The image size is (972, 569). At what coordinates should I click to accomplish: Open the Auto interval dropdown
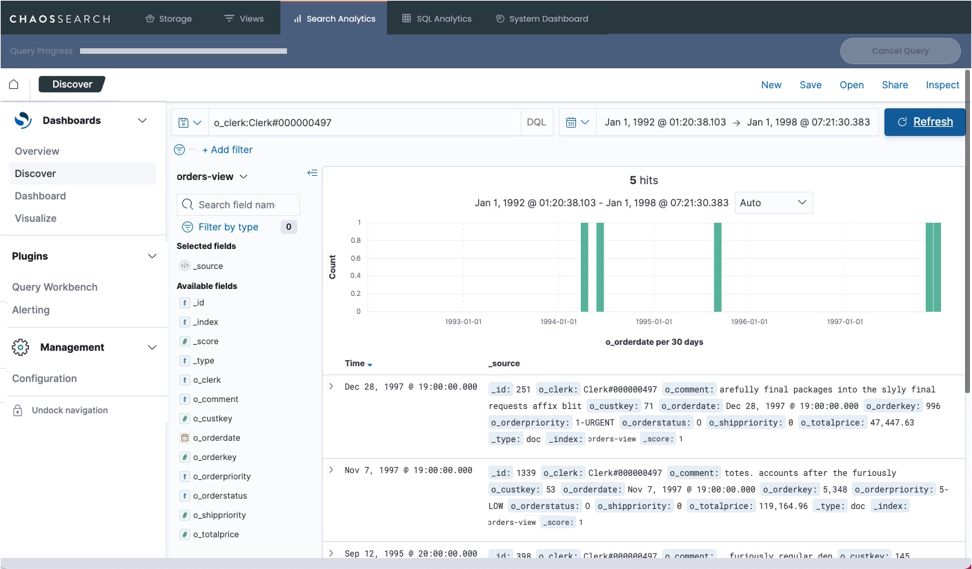coord(773,203)
